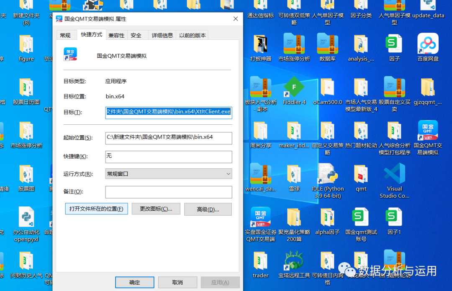Confirm with the 确定 button
The width and height of the screenshot is (452, 291).
click(135, 282)
